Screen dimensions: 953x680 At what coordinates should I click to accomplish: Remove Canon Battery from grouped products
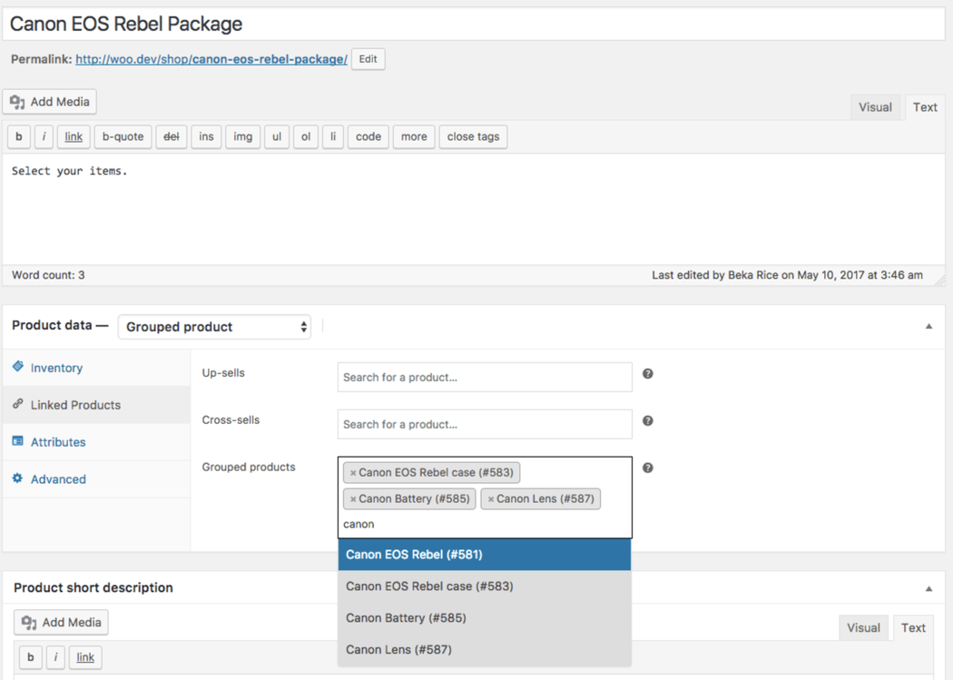pyautogui.click(x=353, y=499)
